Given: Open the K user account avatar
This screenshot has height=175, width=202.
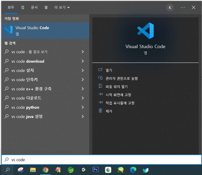Looking at the screenshot, I should (x=170, y=7).
